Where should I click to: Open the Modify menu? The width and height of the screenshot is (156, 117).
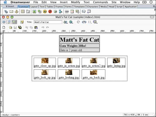pos(76,2)
